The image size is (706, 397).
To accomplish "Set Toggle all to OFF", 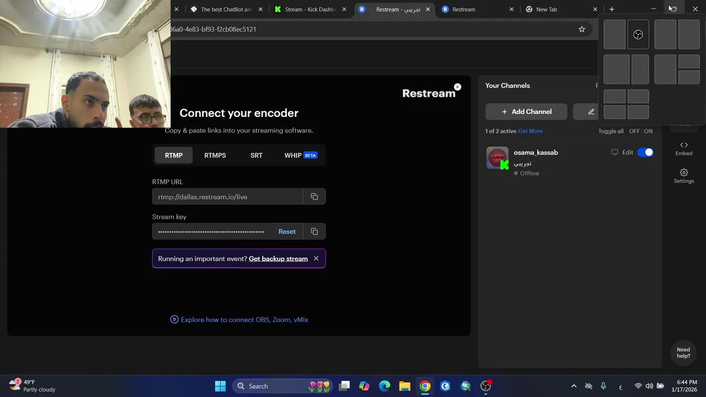I will point(634,131).
